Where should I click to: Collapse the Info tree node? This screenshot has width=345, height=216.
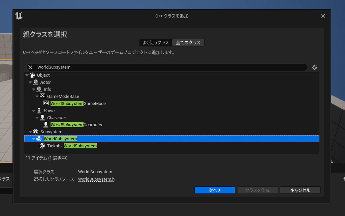tap(34, 89)
